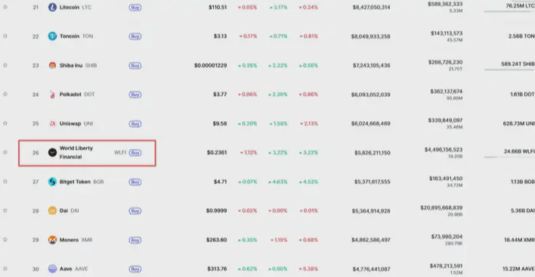Click the Bitget Token logo icon

[x=52, y=182]
